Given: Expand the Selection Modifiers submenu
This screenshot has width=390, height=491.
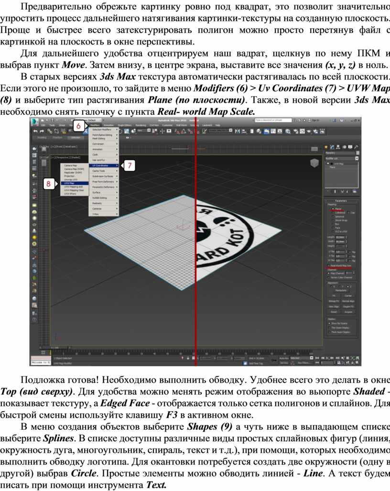Looking at the screenshot, I should [104, 130].
